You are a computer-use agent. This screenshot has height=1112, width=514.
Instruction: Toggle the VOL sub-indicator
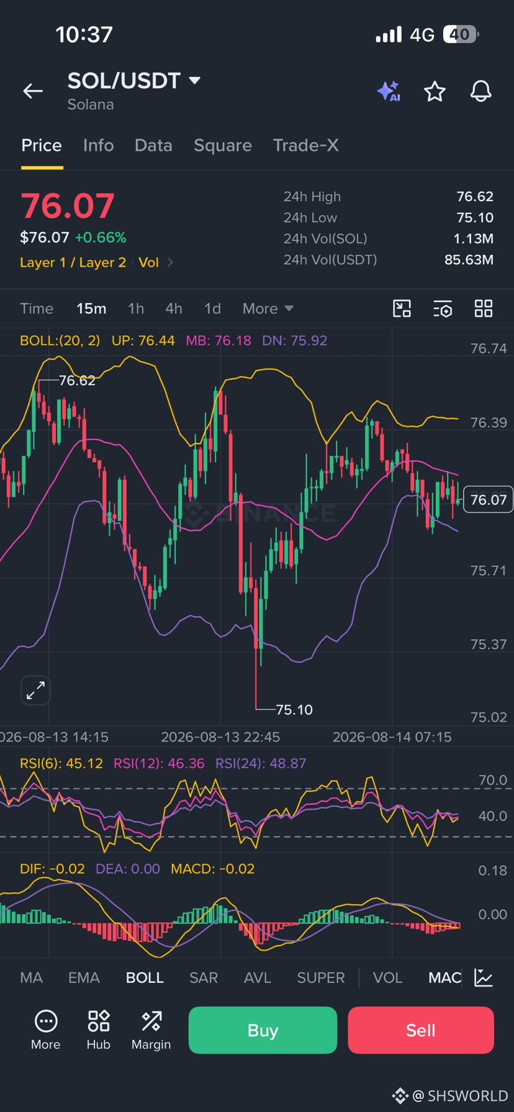(x=388, y=978)
